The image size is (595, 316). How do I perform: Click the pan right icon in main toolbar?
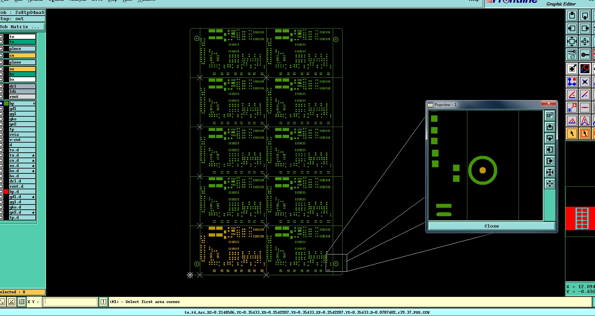click(x=585, y=29)
